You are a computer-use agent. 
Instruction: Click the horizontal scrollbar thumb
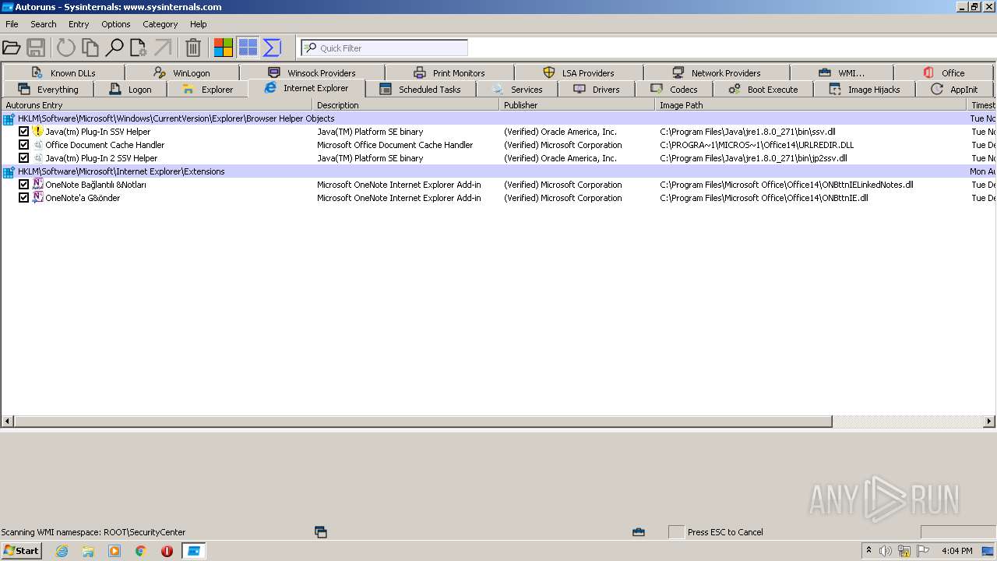click(x=423, y=422)
